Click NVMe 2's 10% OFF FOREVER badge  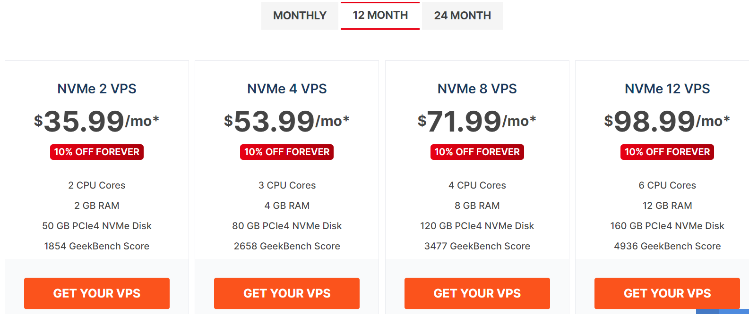(97, 152)
